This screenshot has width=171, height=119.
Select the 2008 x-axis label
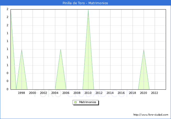tap(77, 93)
